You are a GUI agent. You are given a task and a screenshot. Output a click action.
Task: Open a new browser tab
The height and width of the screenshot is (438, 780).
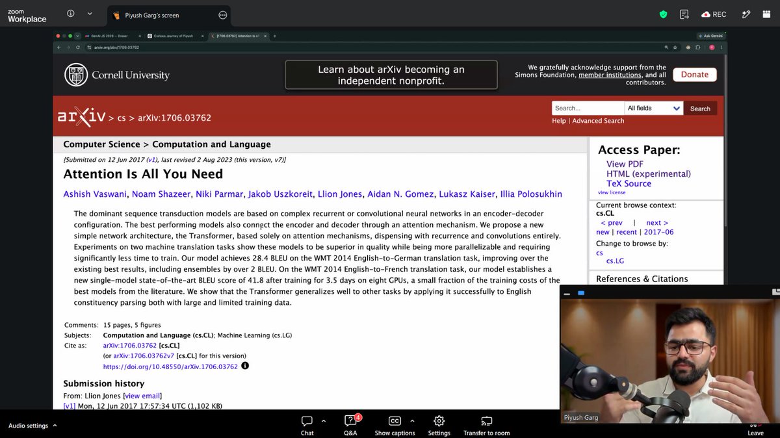275,36
